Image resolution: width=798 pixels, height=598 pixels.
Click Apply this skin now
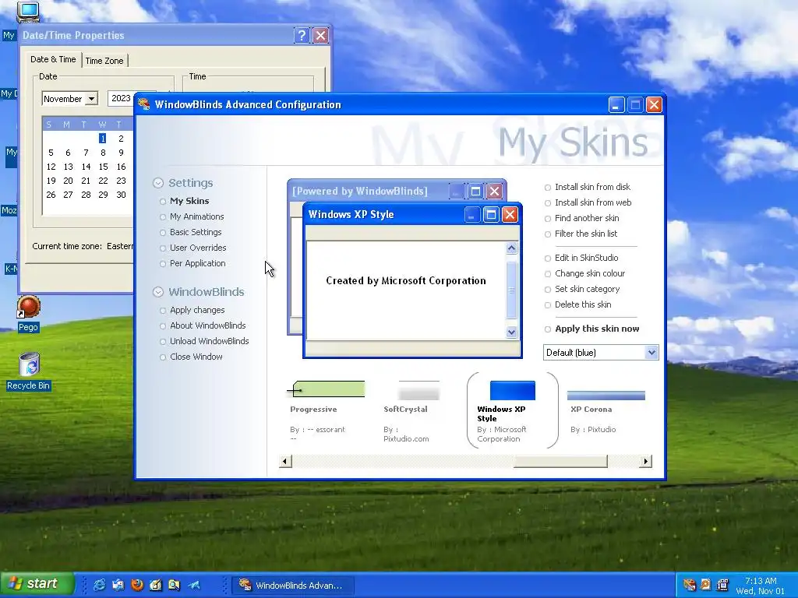click(597, 329)
